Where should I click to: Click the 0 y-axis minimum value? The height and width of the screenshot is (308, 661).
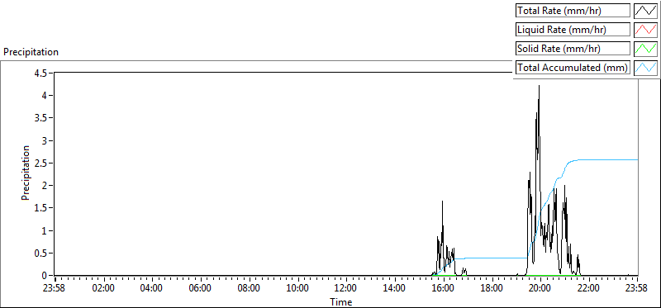tap(45, 276)
